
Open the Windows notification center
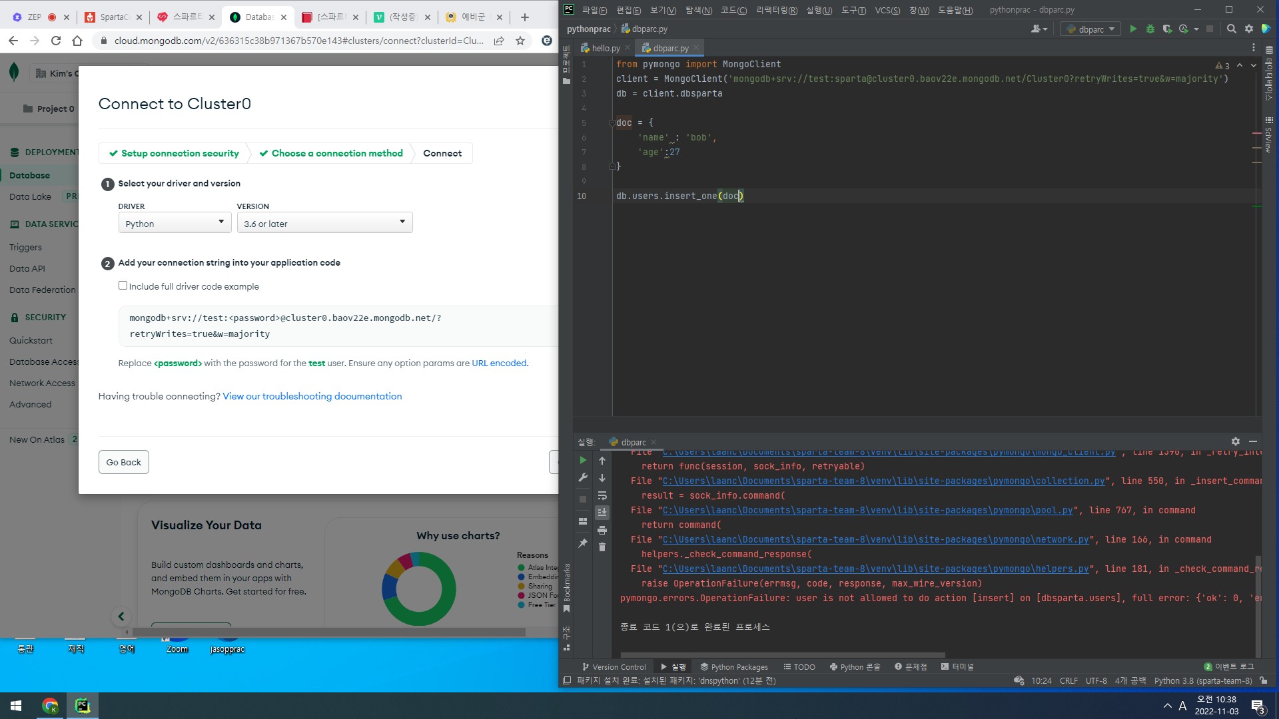coord(1258,706)
